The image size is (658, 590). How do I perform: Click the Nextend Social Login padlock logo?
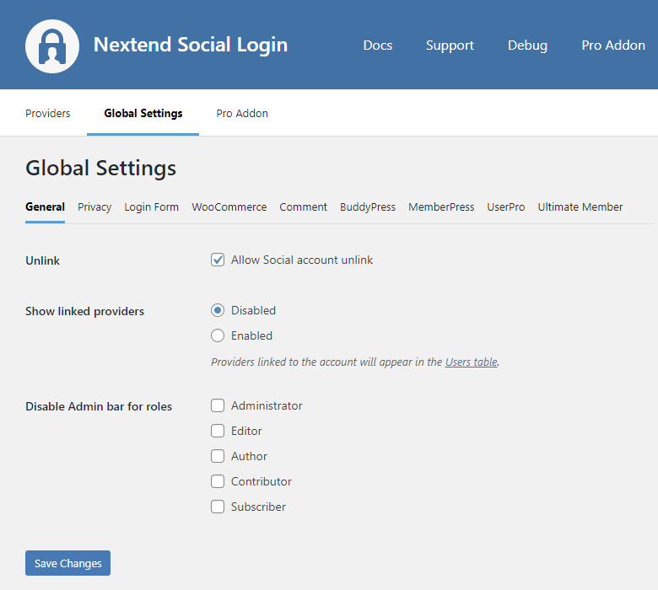[x=52, y=46]
